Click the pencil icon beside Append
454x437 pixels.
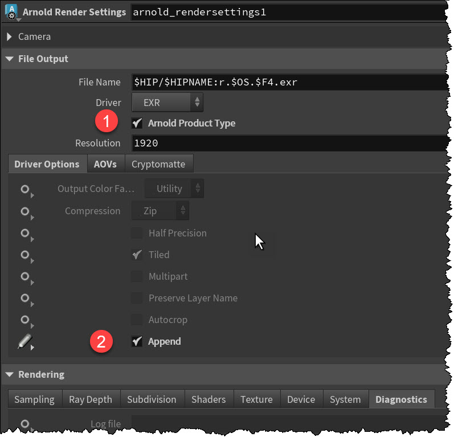25,342
